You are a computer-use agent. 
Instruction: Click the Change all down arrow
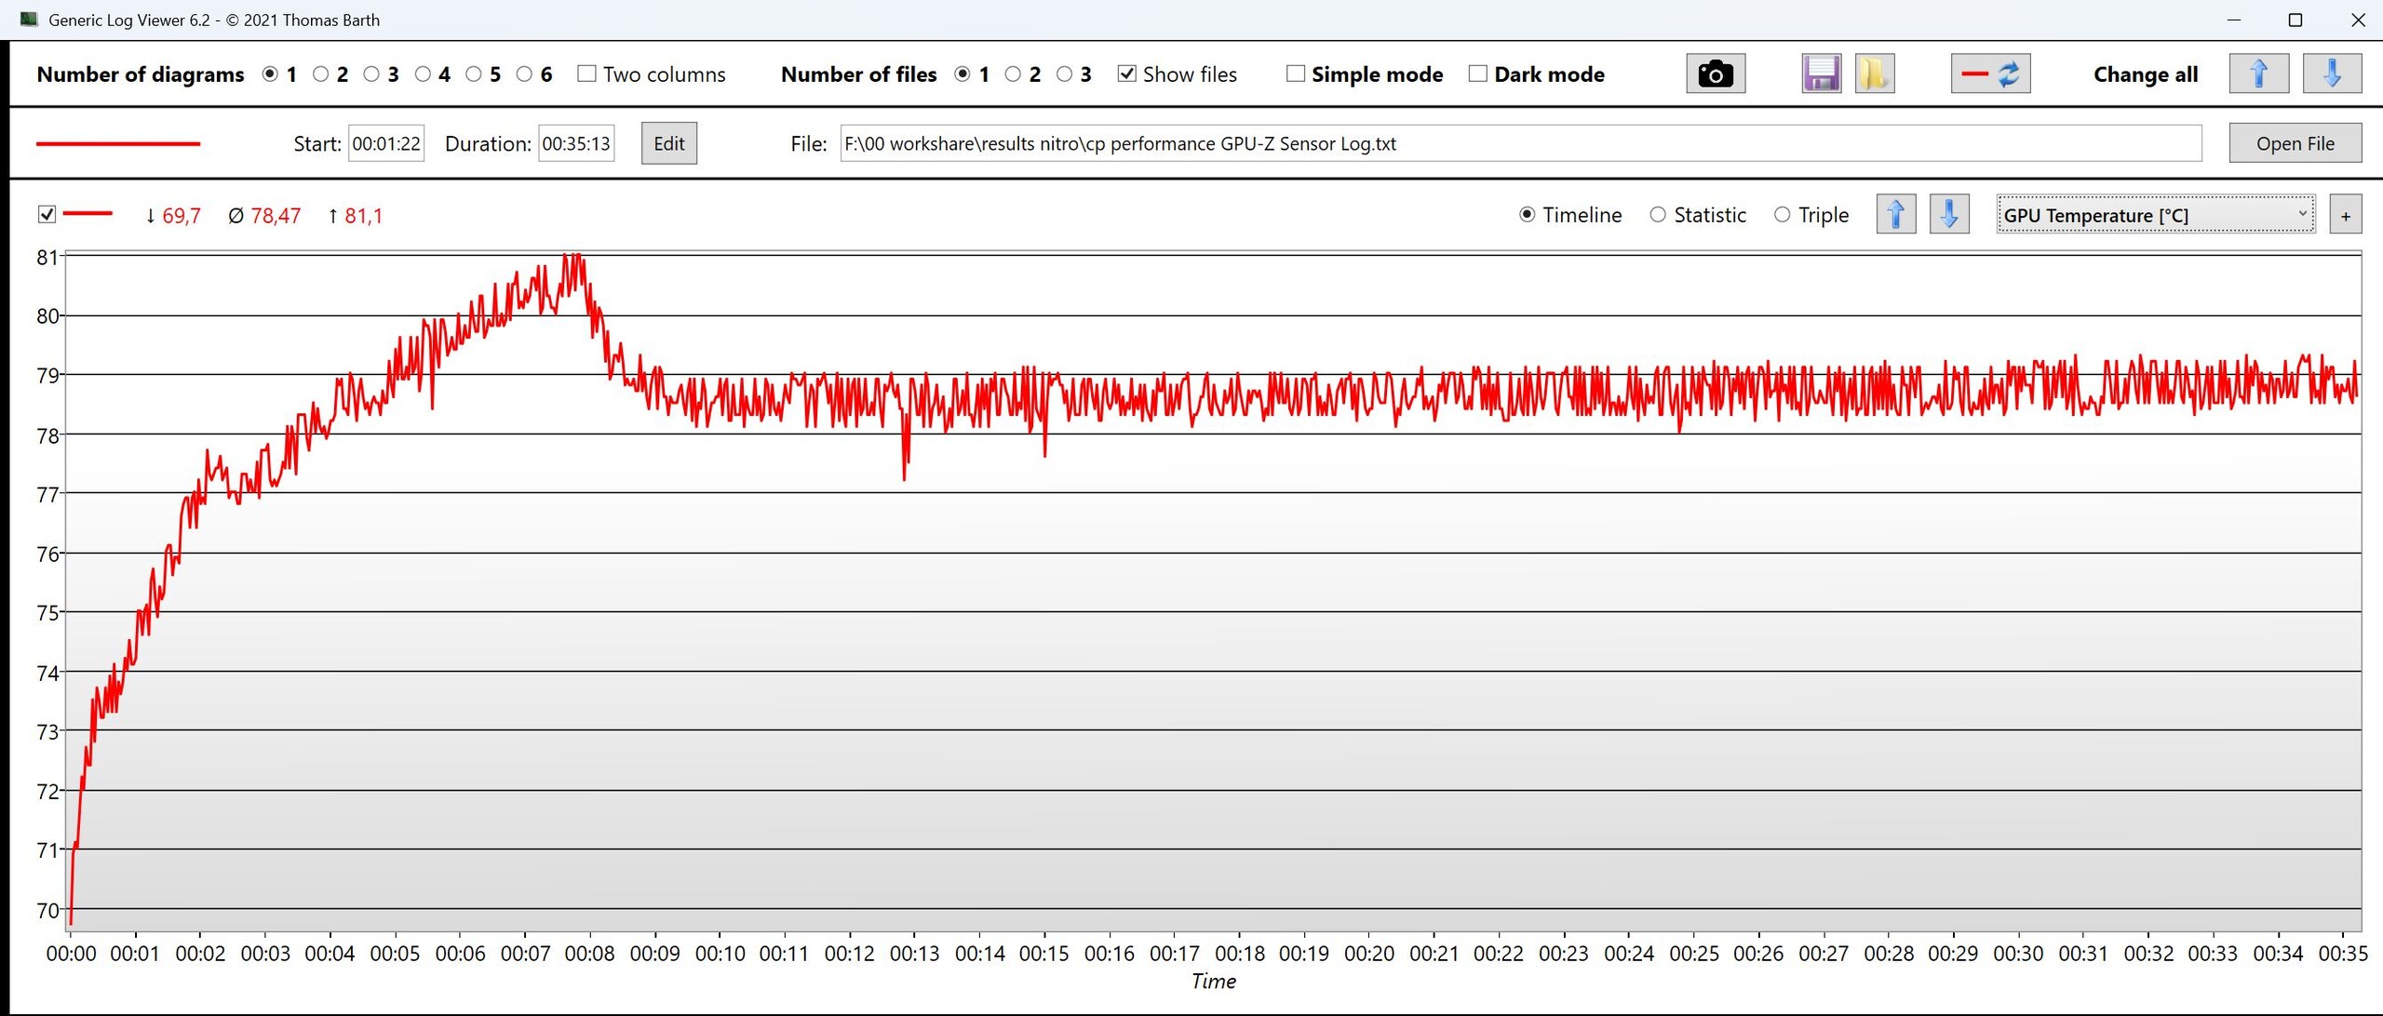(x=2331, y=74)
